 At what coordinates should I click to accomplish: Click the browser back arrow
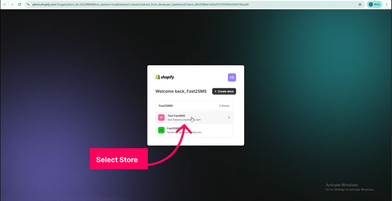coord(5,4)
